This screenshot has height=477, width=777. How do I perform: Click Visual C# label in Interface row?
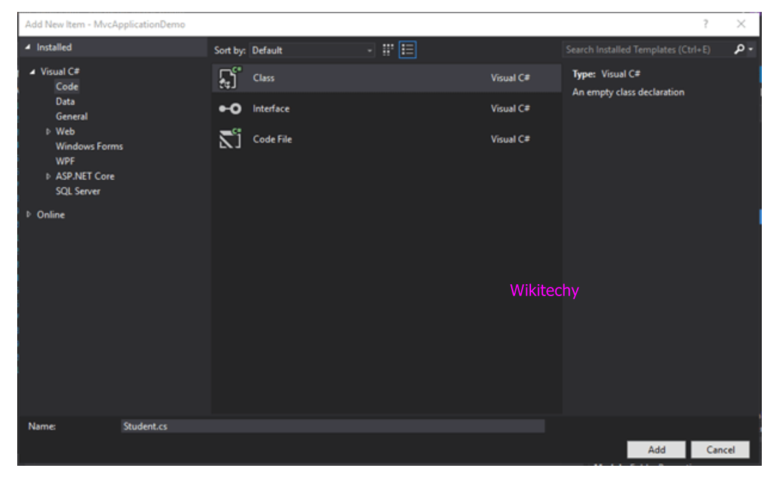(510, 109)
